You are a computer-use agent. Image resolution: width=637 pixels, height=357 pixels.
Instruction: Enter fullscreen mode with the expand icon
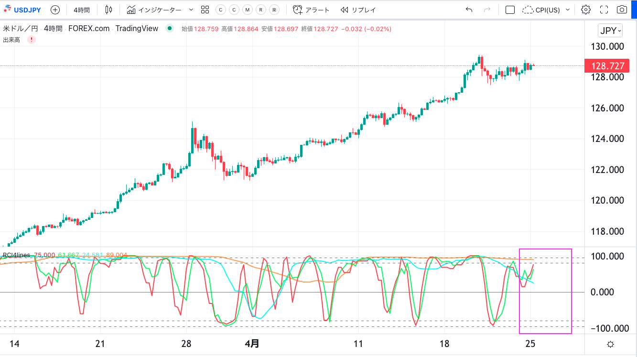[x=604, y=9]
